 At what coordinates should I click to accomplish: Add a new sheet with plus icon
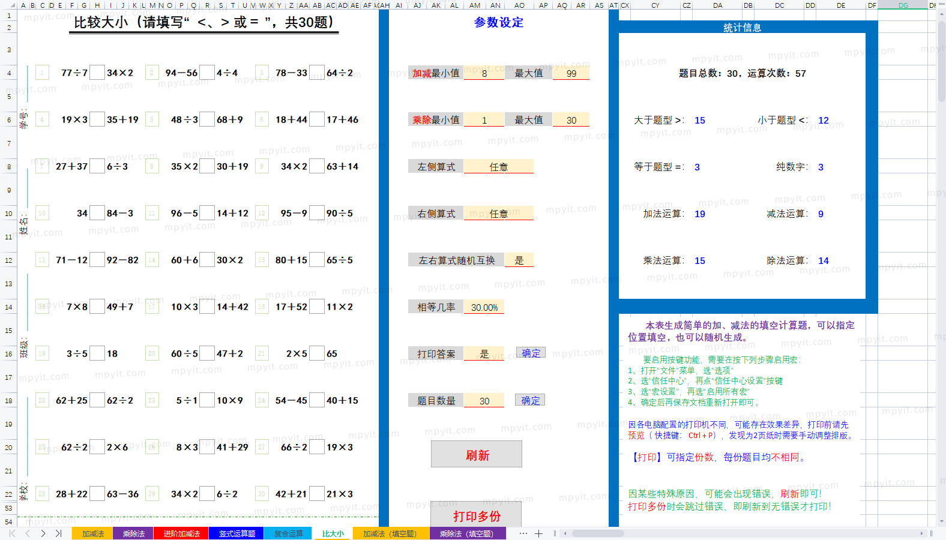(x=539, y=533)
